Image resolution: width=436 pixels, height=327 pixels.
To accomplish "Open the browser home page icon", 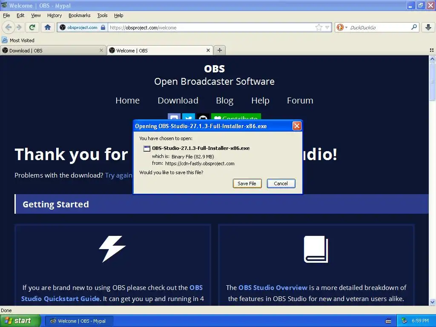I will tap(48, 27).
